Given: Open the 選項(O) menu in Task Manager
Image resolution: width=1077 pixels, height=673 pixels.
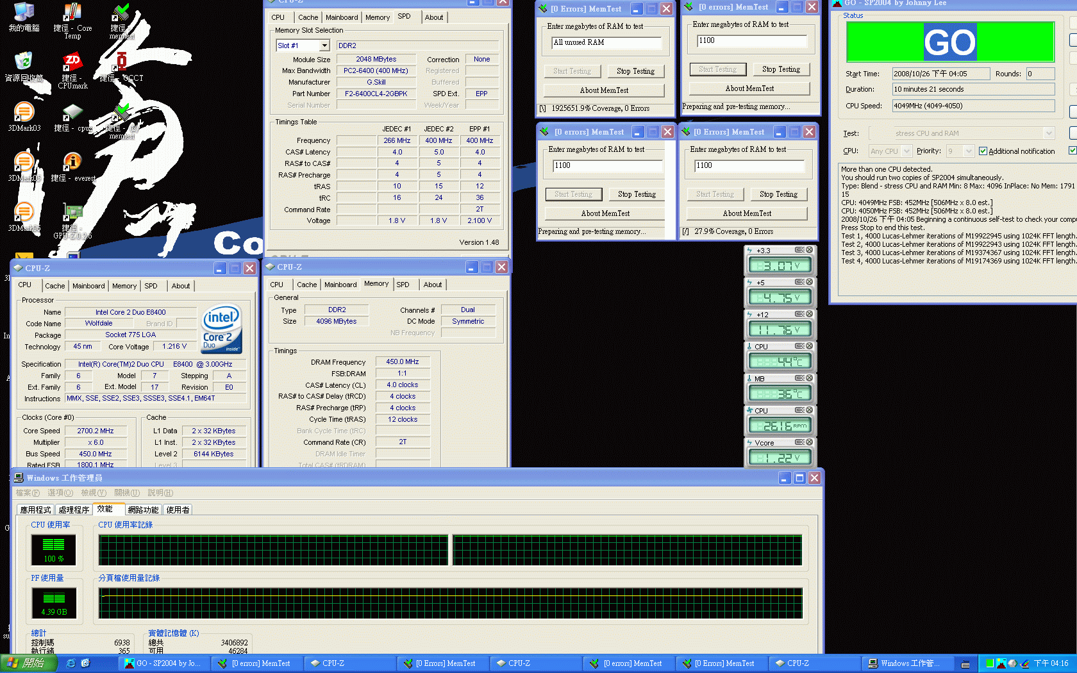Looking at the screenshot, I should (60, 493).
